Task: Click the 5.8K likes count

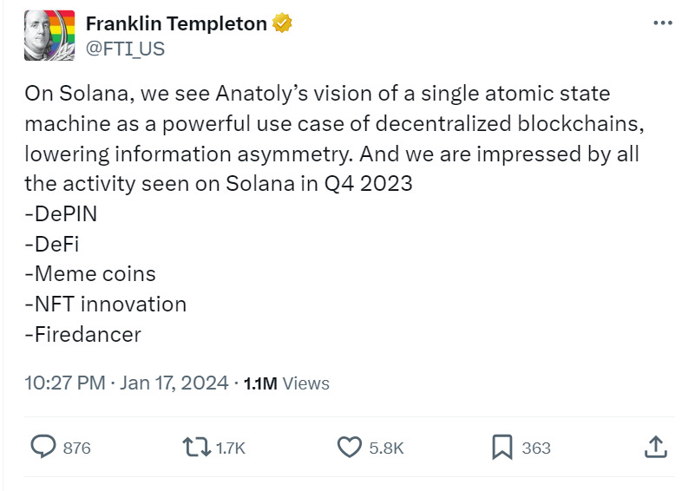Action: click(386, 448)
